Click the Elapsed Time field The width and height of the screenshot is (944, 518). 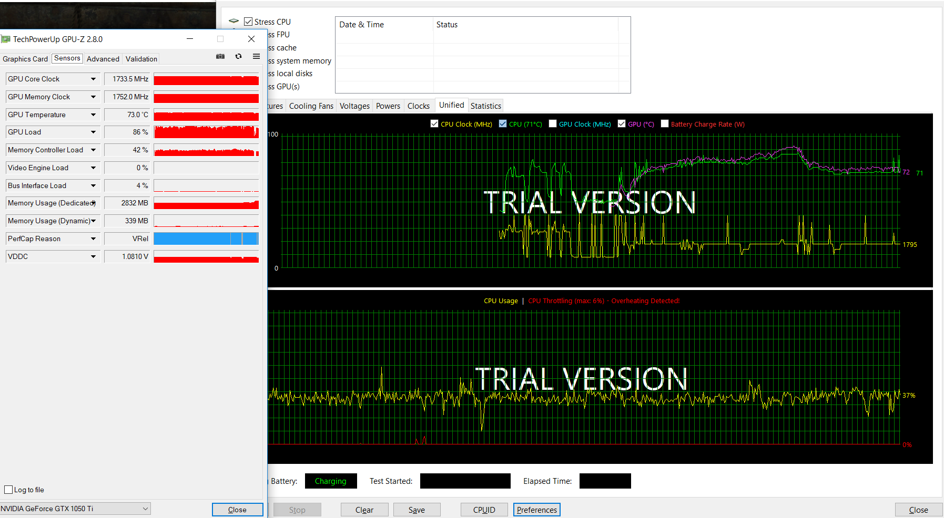(x=605, y=481)
